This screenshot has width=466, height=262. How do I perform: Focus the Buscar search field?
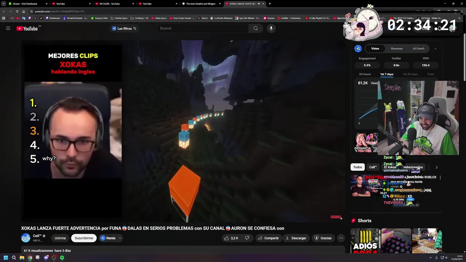204,28
